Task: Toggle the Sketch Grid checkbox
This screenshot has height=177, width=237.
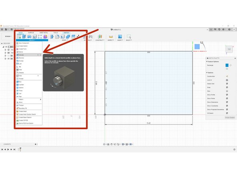Action: pyautogui.click(x=227, y=84)
